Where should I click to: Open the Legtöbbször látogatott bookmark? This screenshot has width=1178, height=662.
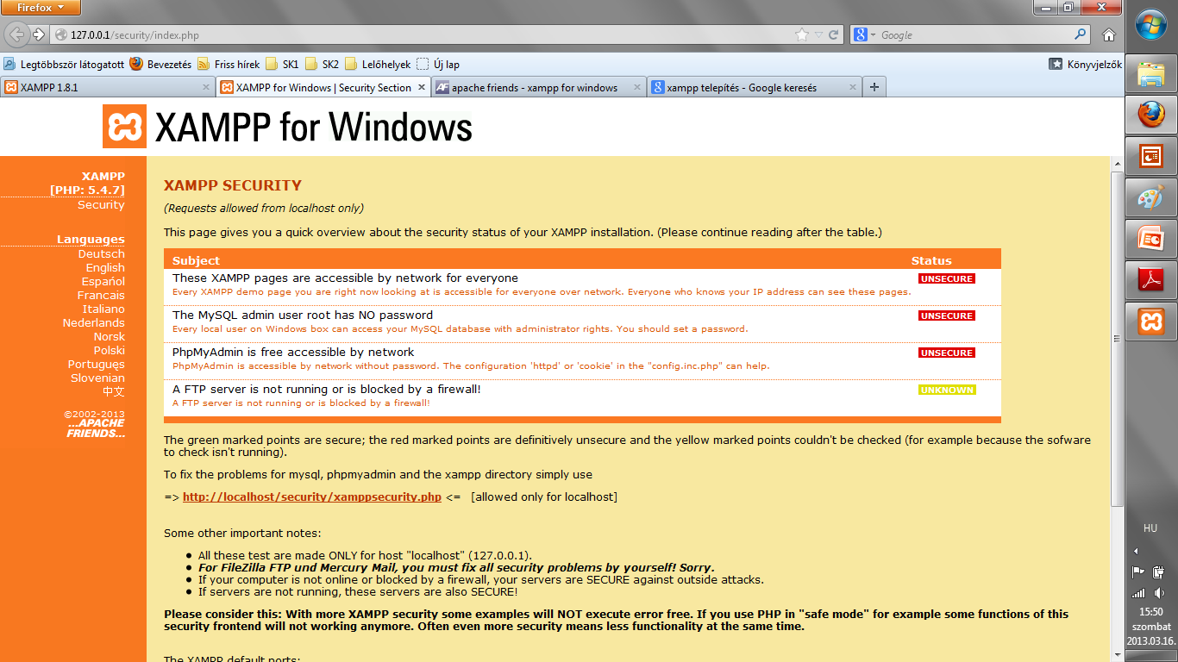64,64
